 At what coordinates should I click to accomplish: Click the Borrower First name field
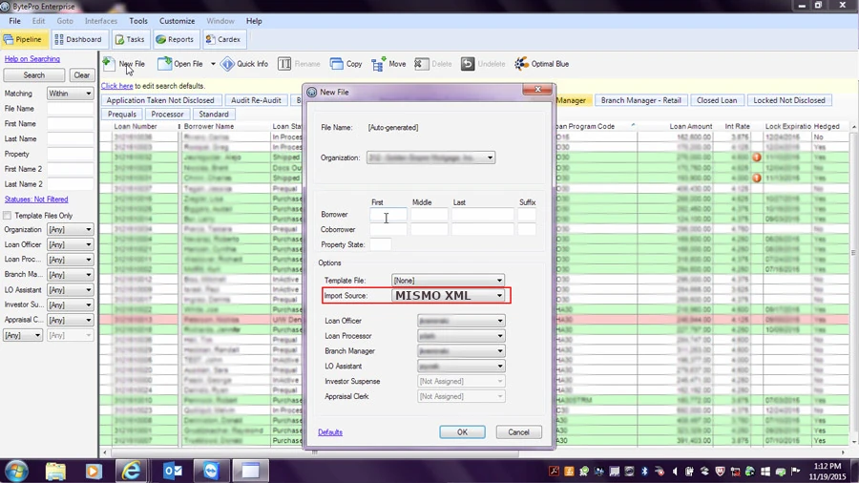tap(388, 215)
